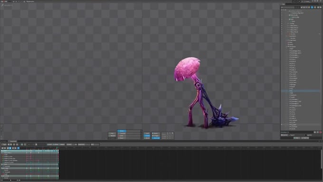Image resolution: width=323 pixels, height=182 pixels.
Task: Click the Loop Start field in dopesheet toolbar
Action: (x=84, y=144)
